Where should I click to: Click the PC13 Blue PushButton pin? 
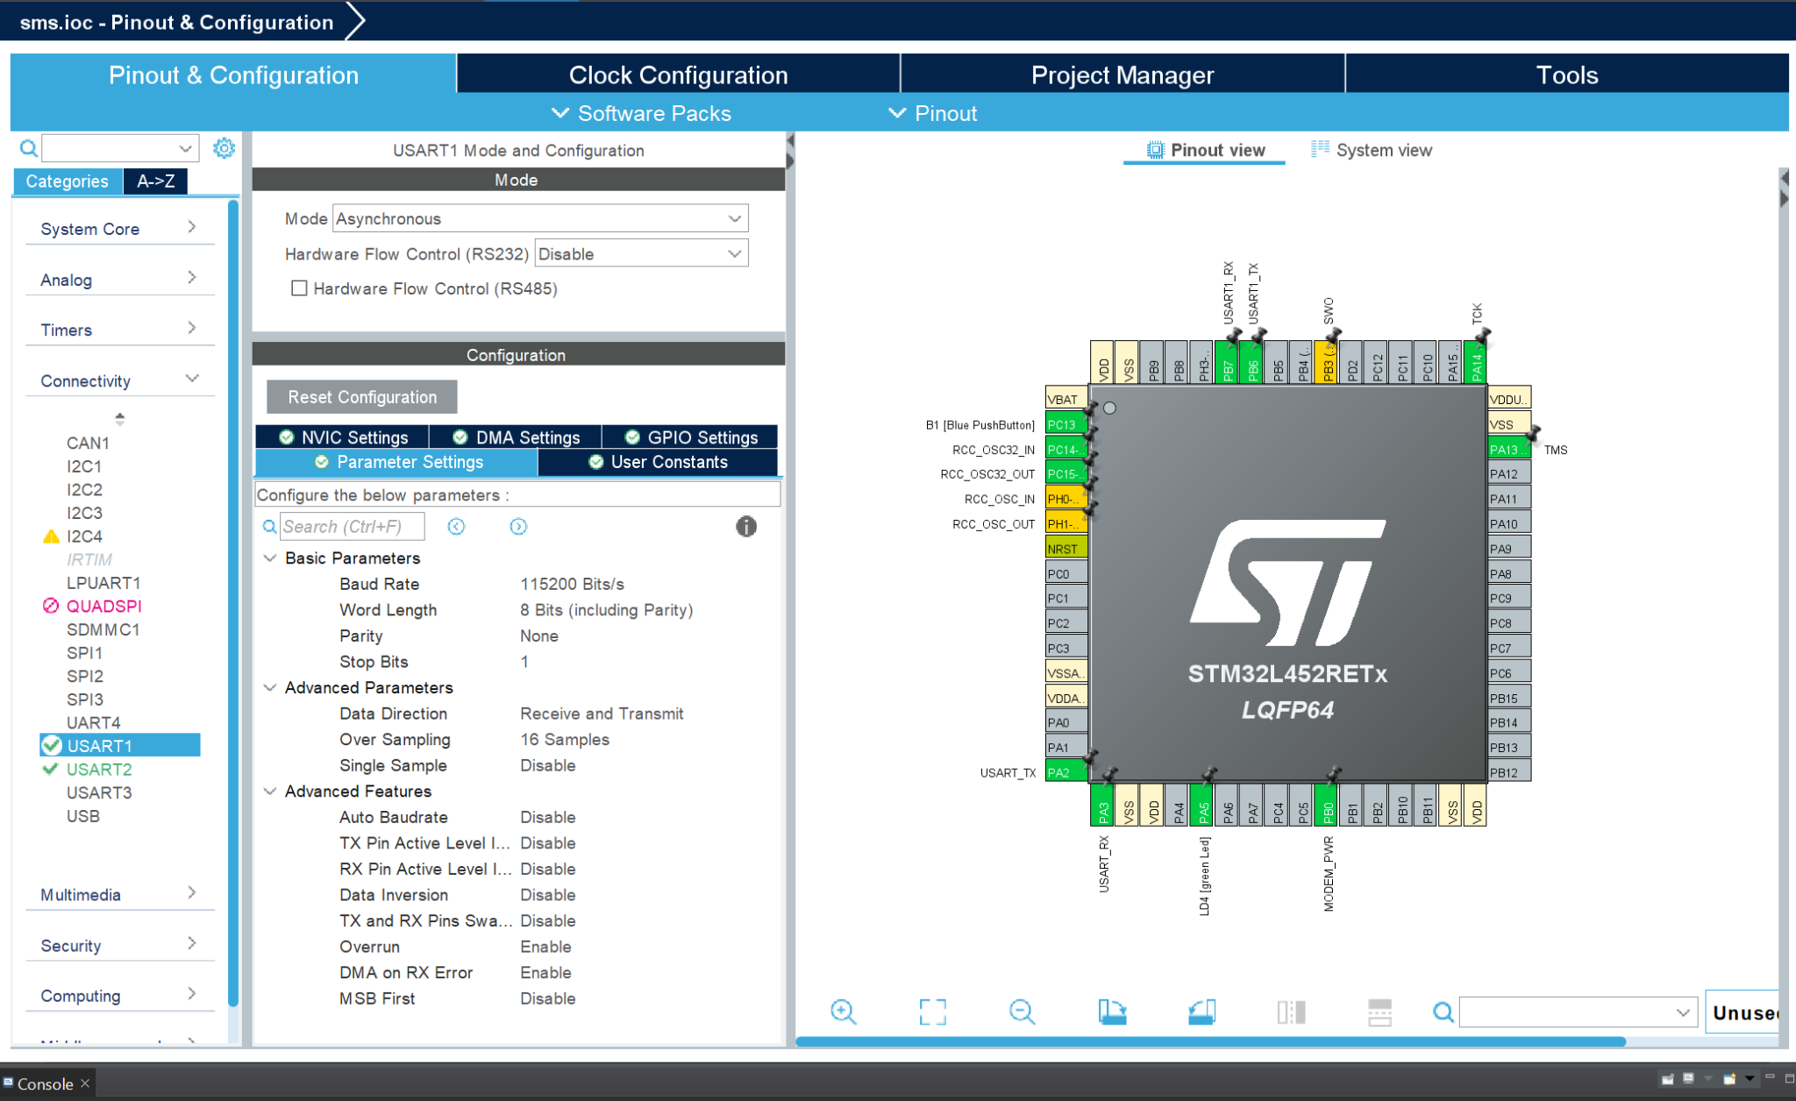pyautogui.click(x=1066, y=424)
